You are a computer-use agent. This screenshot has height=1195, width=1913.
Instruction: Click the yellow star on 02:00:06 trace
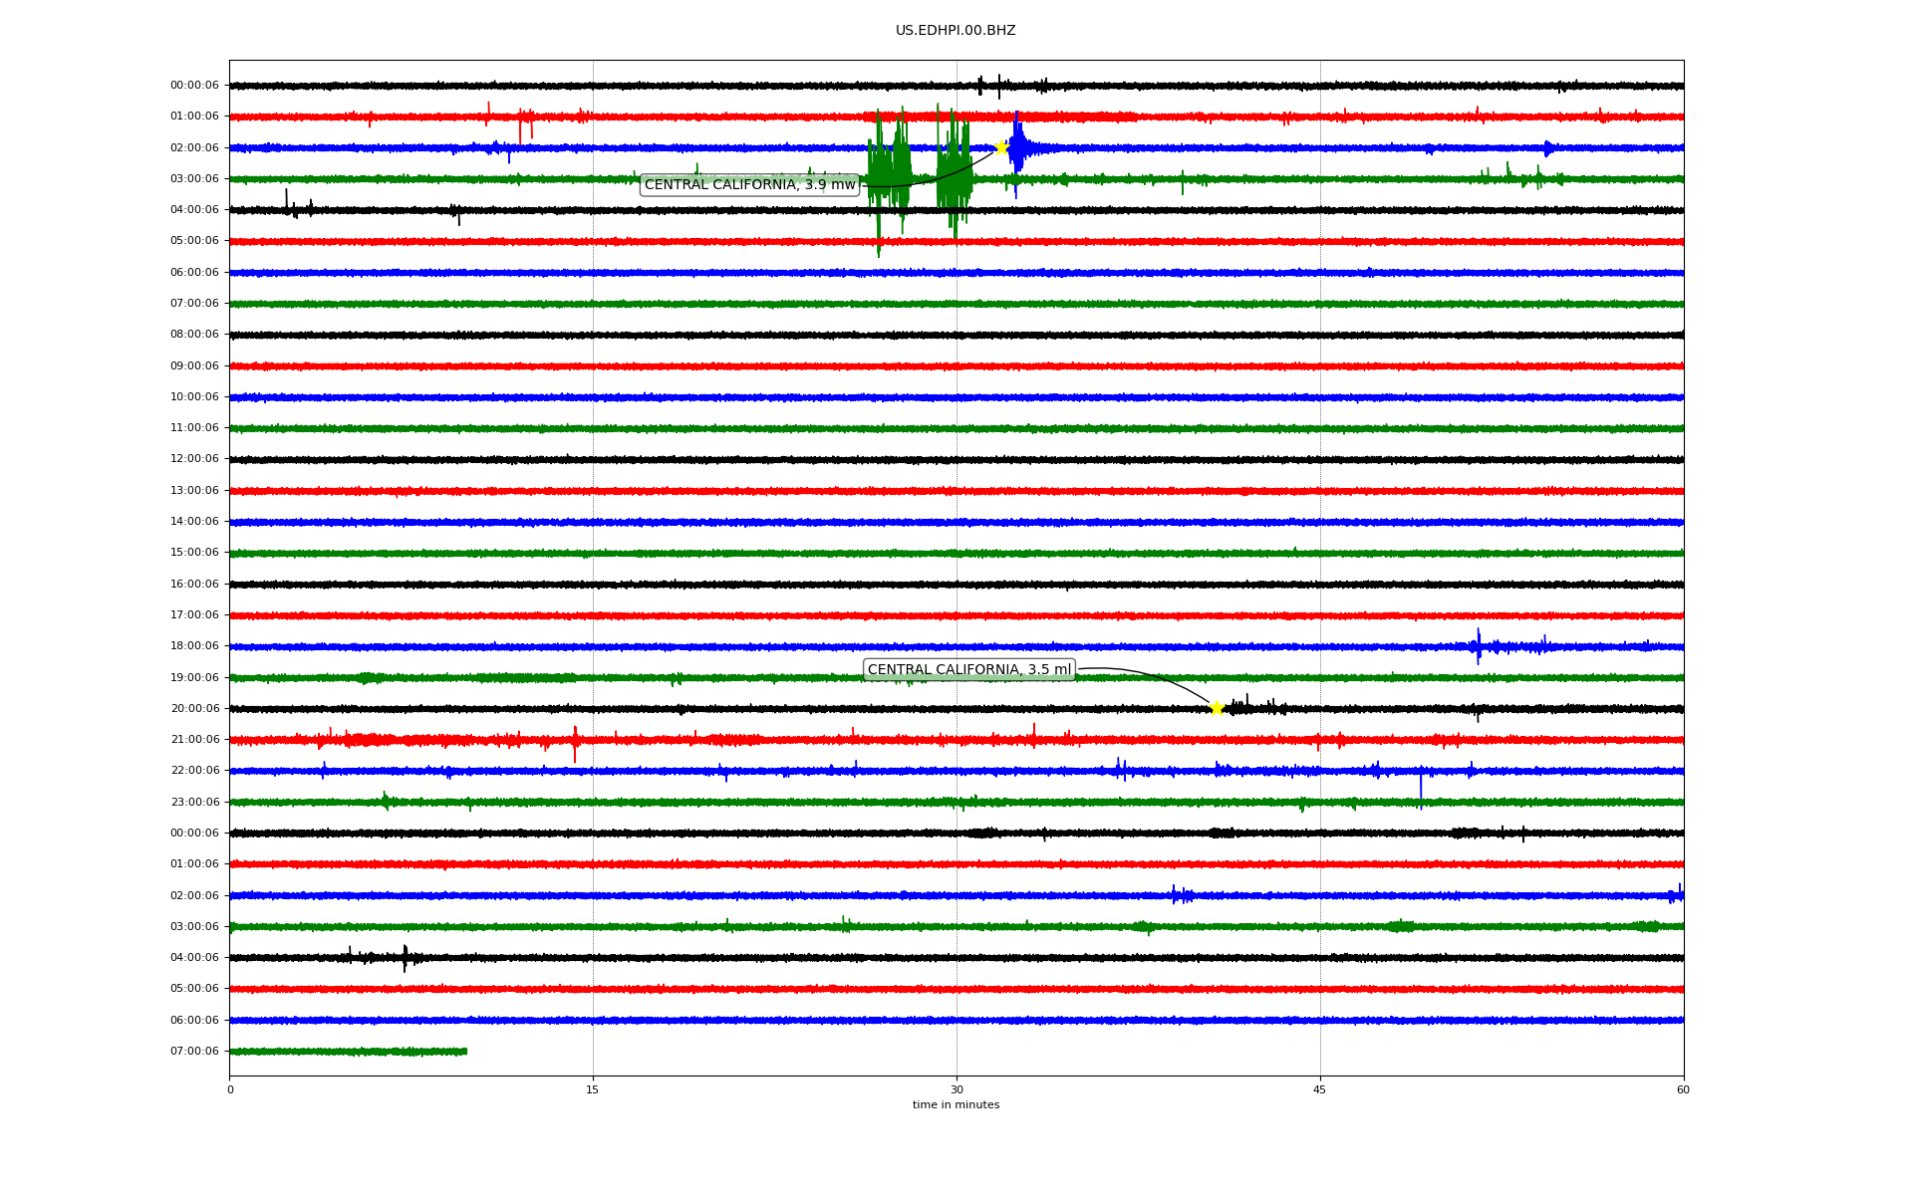(1000, 147)
